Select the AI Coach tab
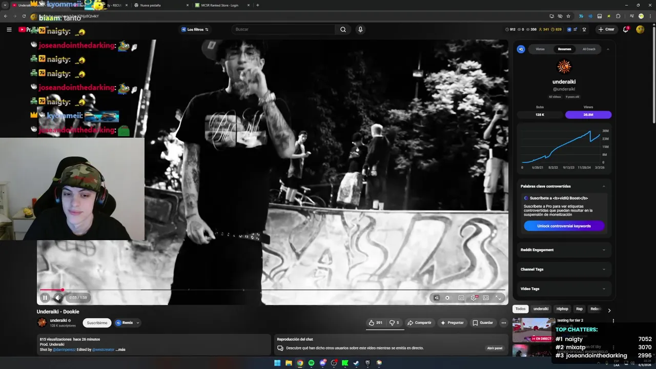The image size is (656, 369). (x=589, y=49)
